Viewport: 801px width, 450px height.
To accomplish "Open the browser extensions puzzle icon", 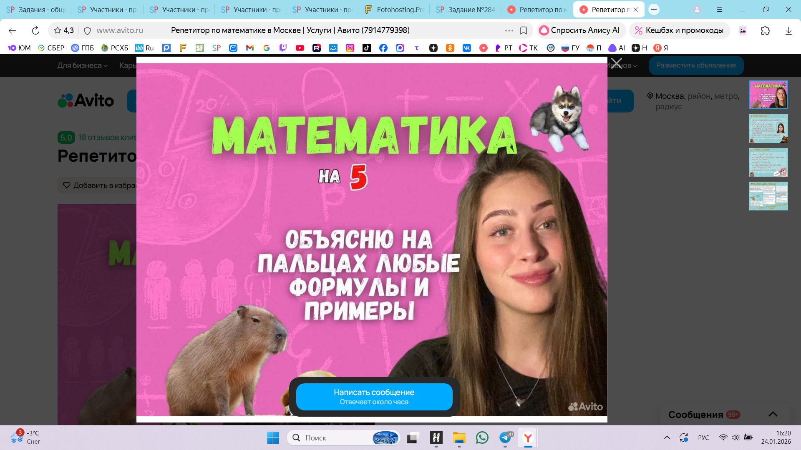I will pyautogui.click(x=765, y=30).
